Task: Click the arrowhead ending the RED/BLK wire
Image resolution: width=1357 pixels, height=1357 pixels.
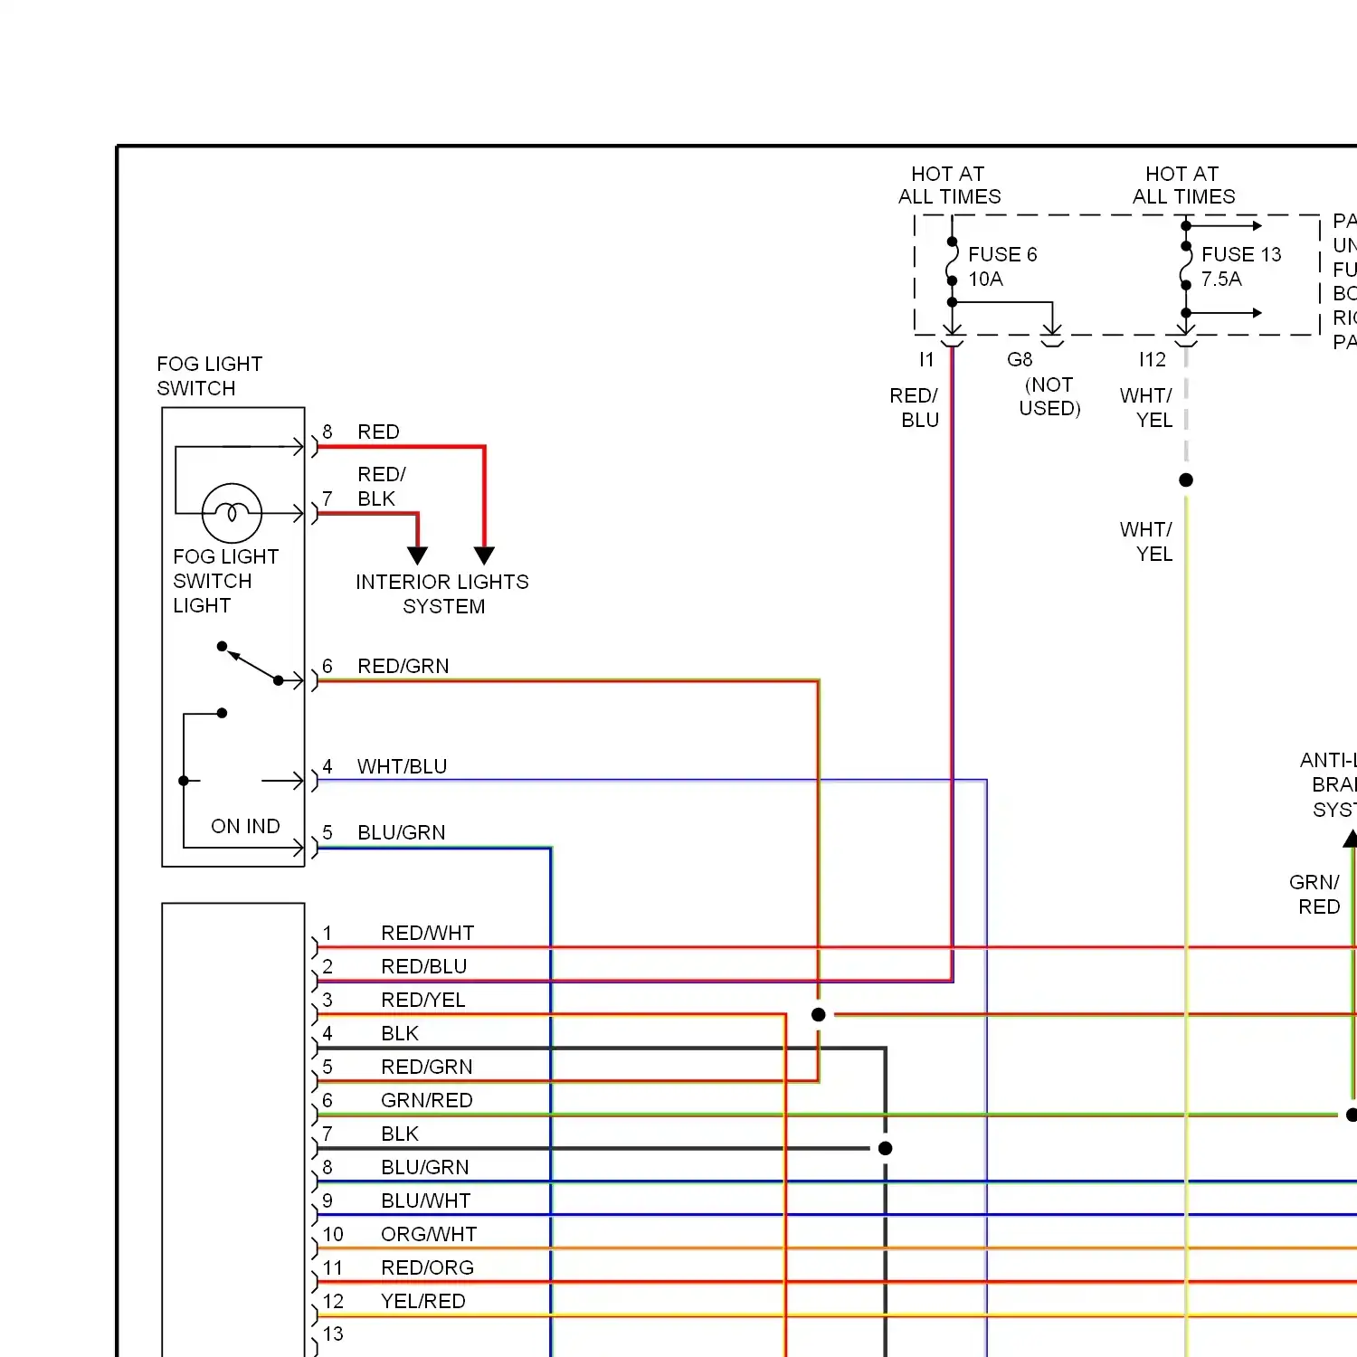Action: 417,555
